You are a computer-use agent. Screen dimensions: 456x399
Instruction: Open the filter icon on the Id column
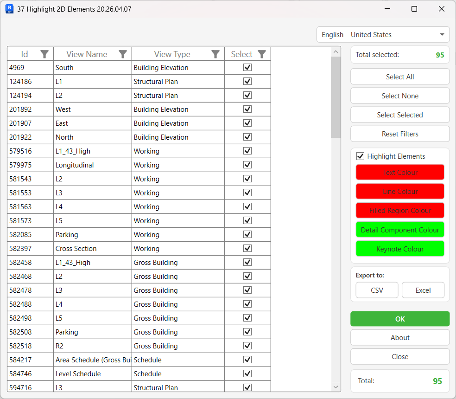click(44, 54)
